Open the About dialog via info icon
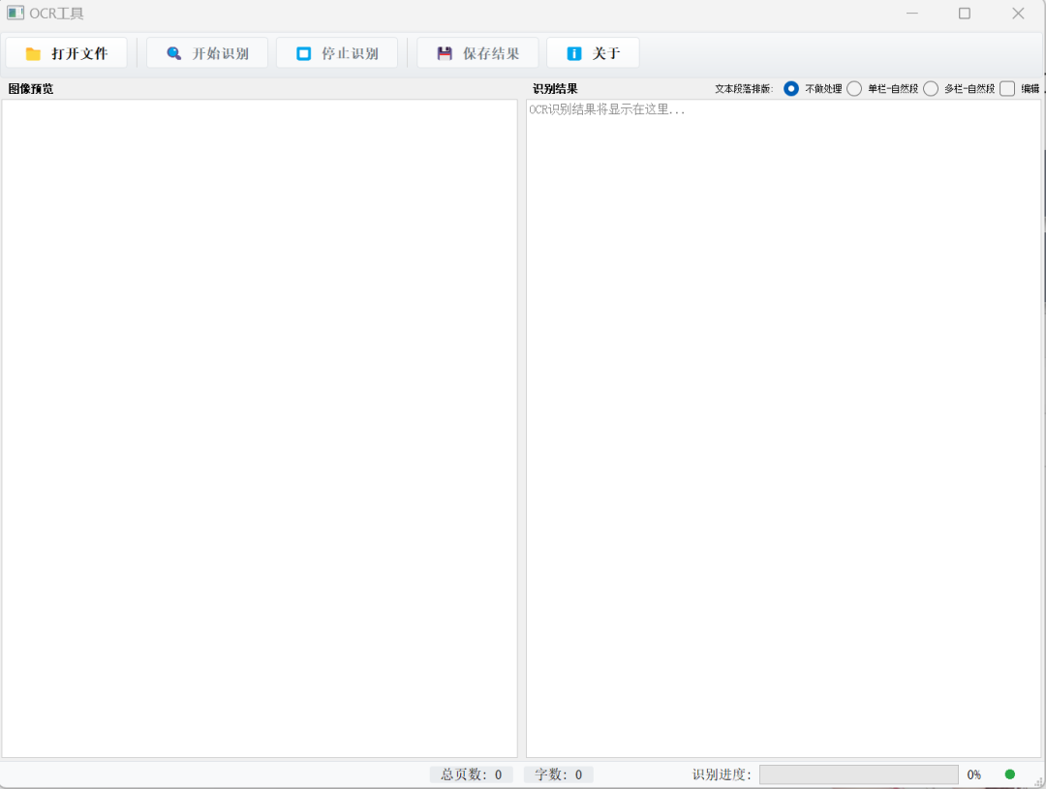Viewport: 1046px width, 789px height. pyautogui.click(x=574, y=53)
